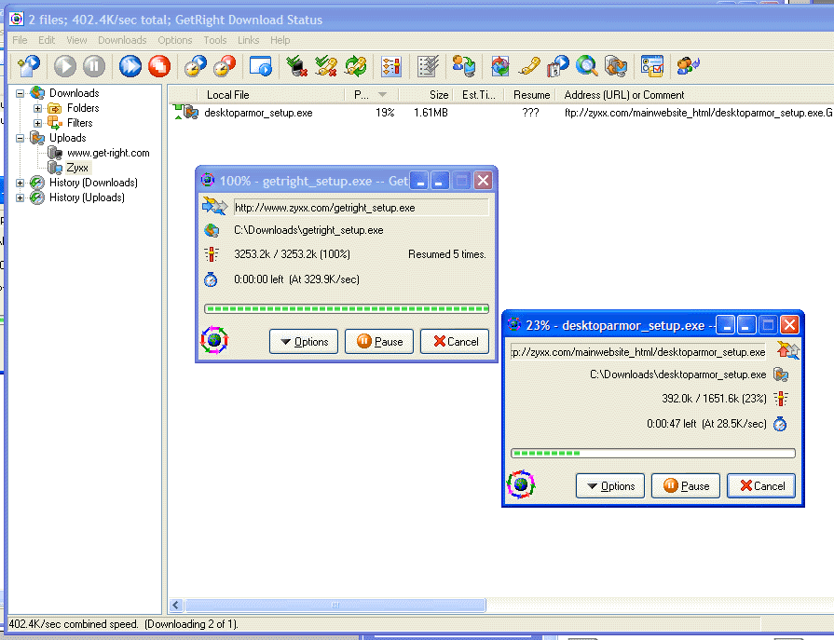The width and height of the screenshot is (834, 640).
Task: Click the two people with arrow toolbar icon
Action: 689,66
